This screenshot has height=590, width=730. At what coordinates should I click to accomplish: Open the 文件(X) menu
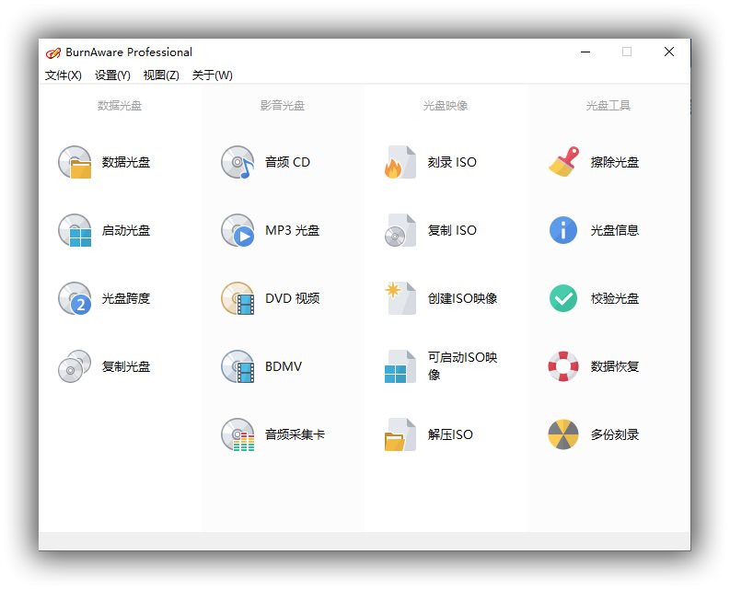coord(64,75)
